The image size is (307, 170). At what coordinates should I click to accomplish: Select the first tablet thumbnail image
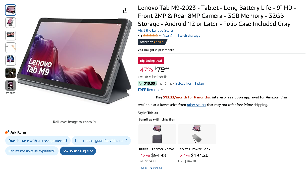(11, 10)
